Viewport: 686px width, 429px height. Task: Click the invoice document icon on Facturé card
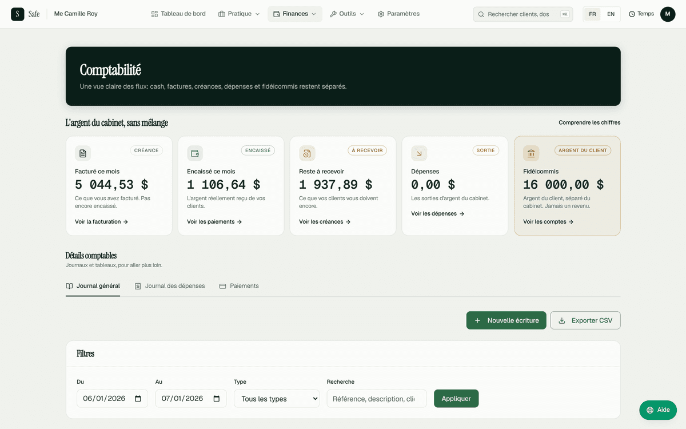point(83,153)
